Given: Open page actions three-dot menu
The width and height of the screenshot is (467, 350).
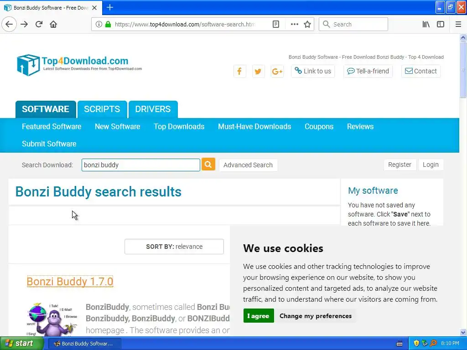Looking at the screenshot, I should pyautogui.click(x=294, y=24).
